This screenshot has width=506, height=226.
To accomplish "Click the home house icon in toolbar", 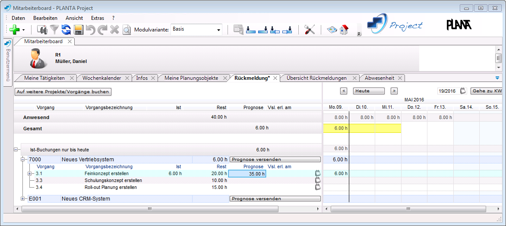I will coord(344,29).
